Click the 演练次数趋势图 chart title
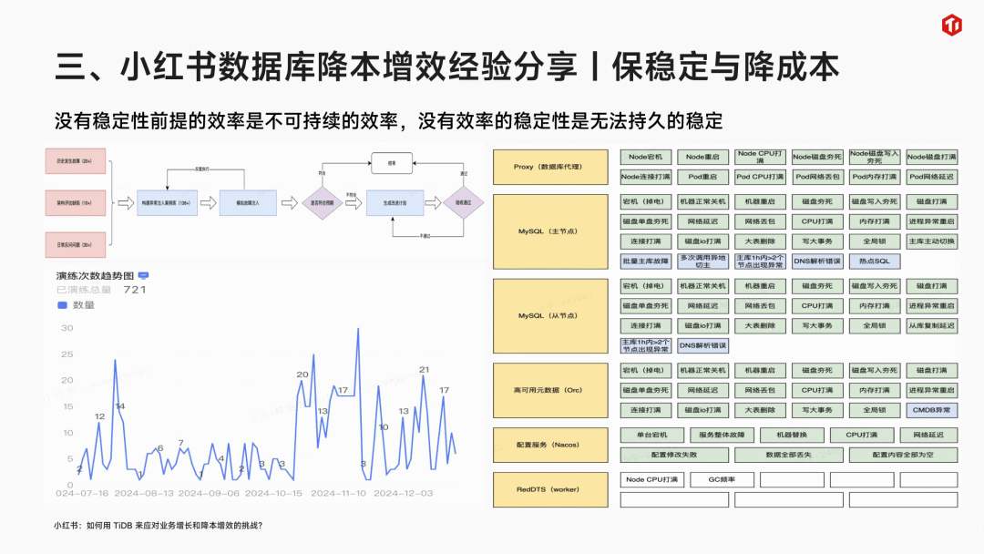The image size is (984, 554). pos(95,276)
